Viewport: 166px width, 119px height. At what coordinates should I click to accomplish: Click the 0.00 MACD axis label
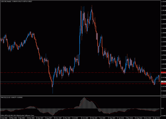tap(163, 108)
